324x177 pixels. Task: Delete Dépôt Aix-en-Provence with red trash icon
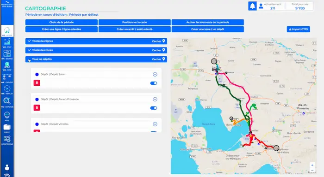click(37, 108)
